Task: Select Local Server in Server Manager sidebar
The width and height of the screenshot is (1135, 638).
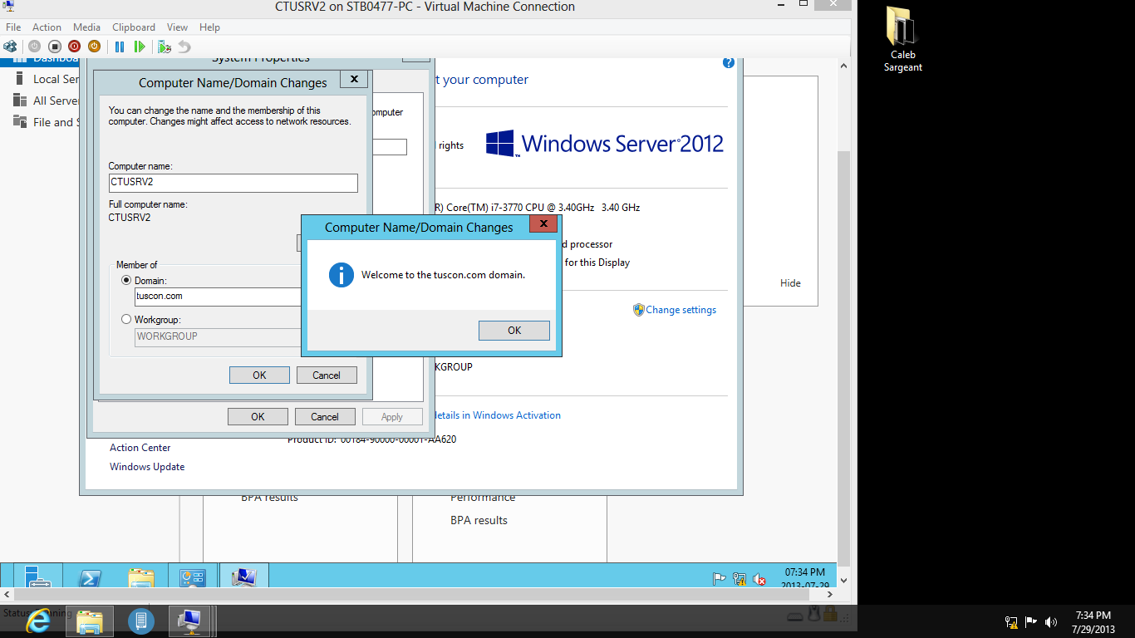Action: click(46, 79)
